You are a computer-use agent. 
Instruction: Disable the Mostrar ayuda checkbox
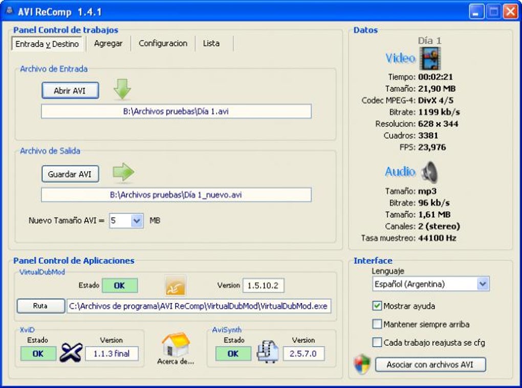tap(377, 306)
